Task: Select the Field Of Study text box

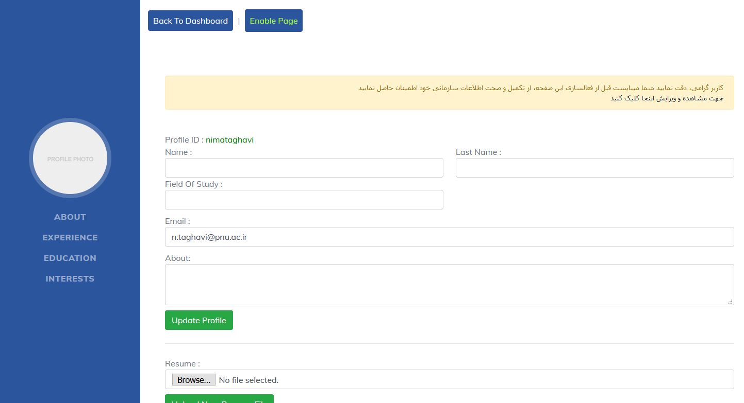Action: (x=304, y=200)
